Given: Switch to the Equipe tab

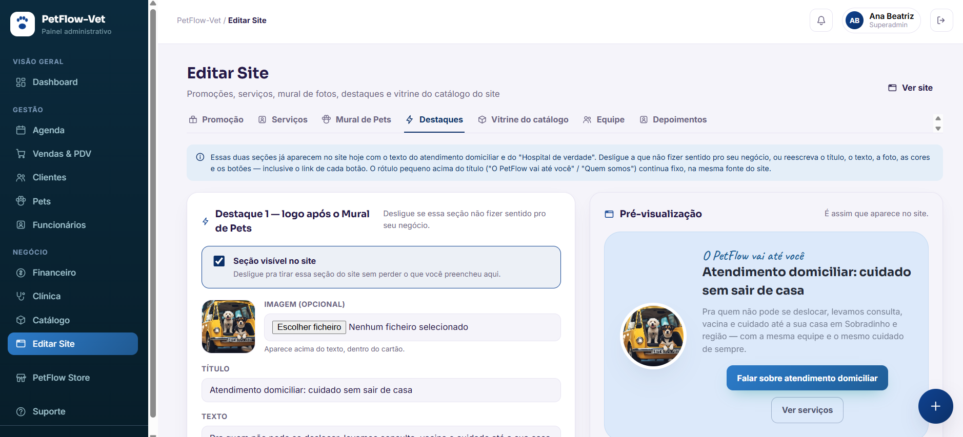Looking at the screenshot, I should [x=604, y=119].
